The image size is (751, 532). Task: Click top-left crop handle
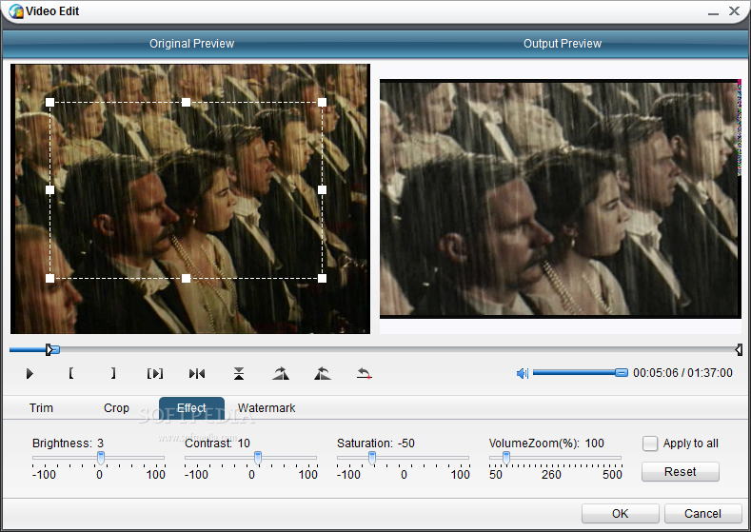[x=49, y=102]
